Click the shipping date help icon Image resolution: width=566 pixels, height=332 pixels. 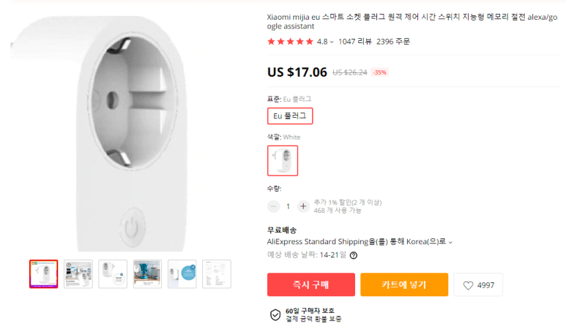coord(354,255)
